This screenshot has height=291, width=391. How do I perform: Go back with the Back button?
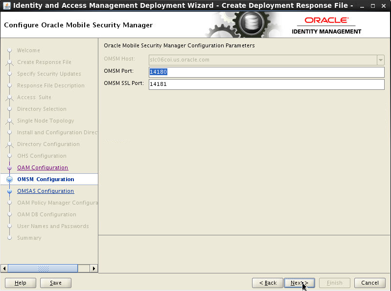click(268, 283)
